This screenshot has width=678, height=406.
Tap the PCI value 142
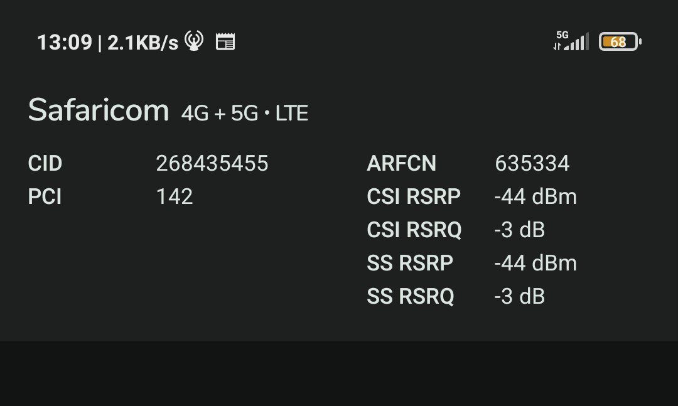(175, 197)
